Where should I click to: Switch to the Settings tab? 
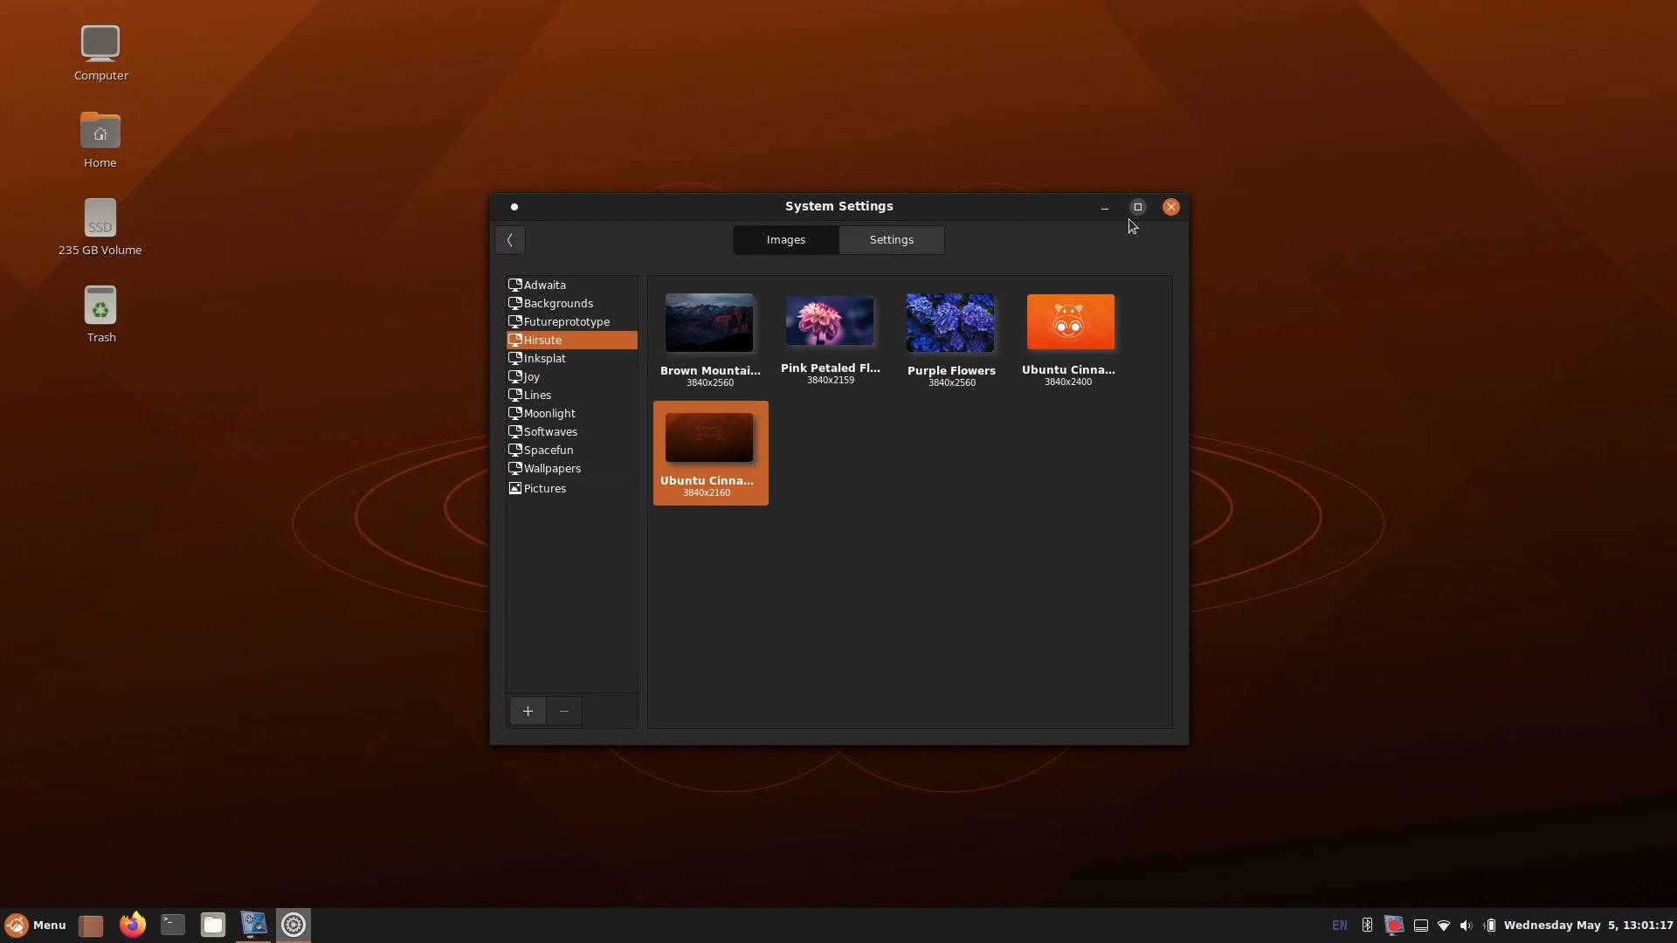pyautogui.click(x=891, y=239)
